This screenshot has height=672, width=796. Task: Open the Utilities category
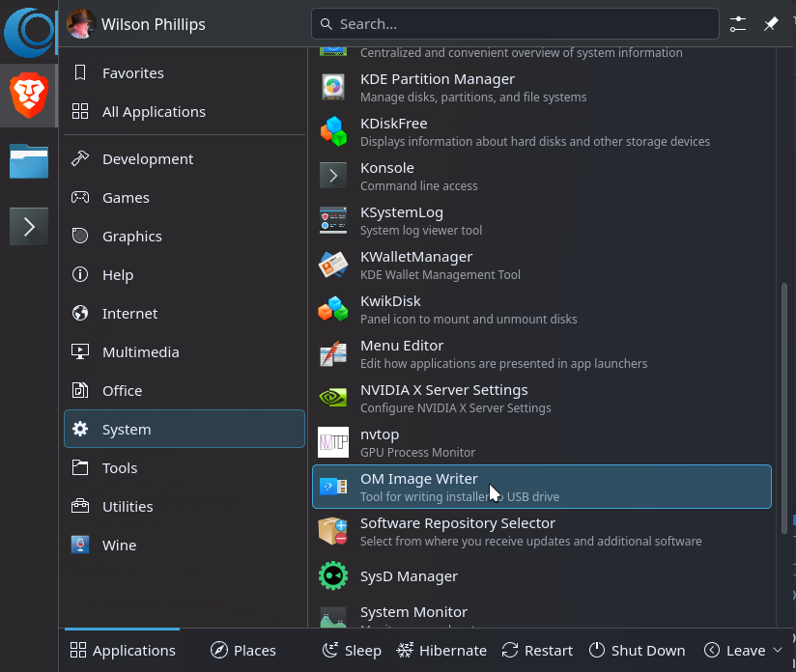[x=185, y=506]
